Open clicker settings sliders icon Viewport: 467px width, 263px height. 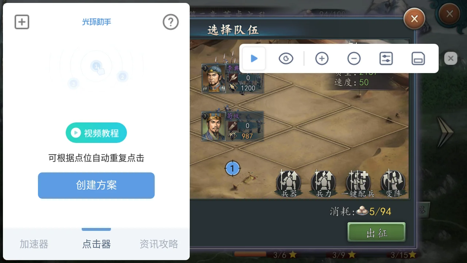click(386, 58)
